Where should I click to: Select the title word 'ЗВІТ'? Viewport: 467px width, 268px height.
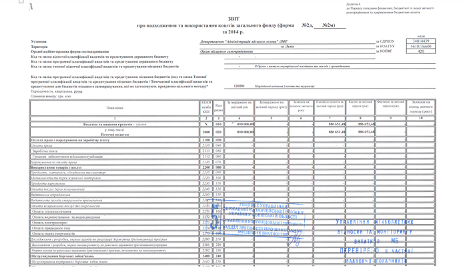coord(233,19)
